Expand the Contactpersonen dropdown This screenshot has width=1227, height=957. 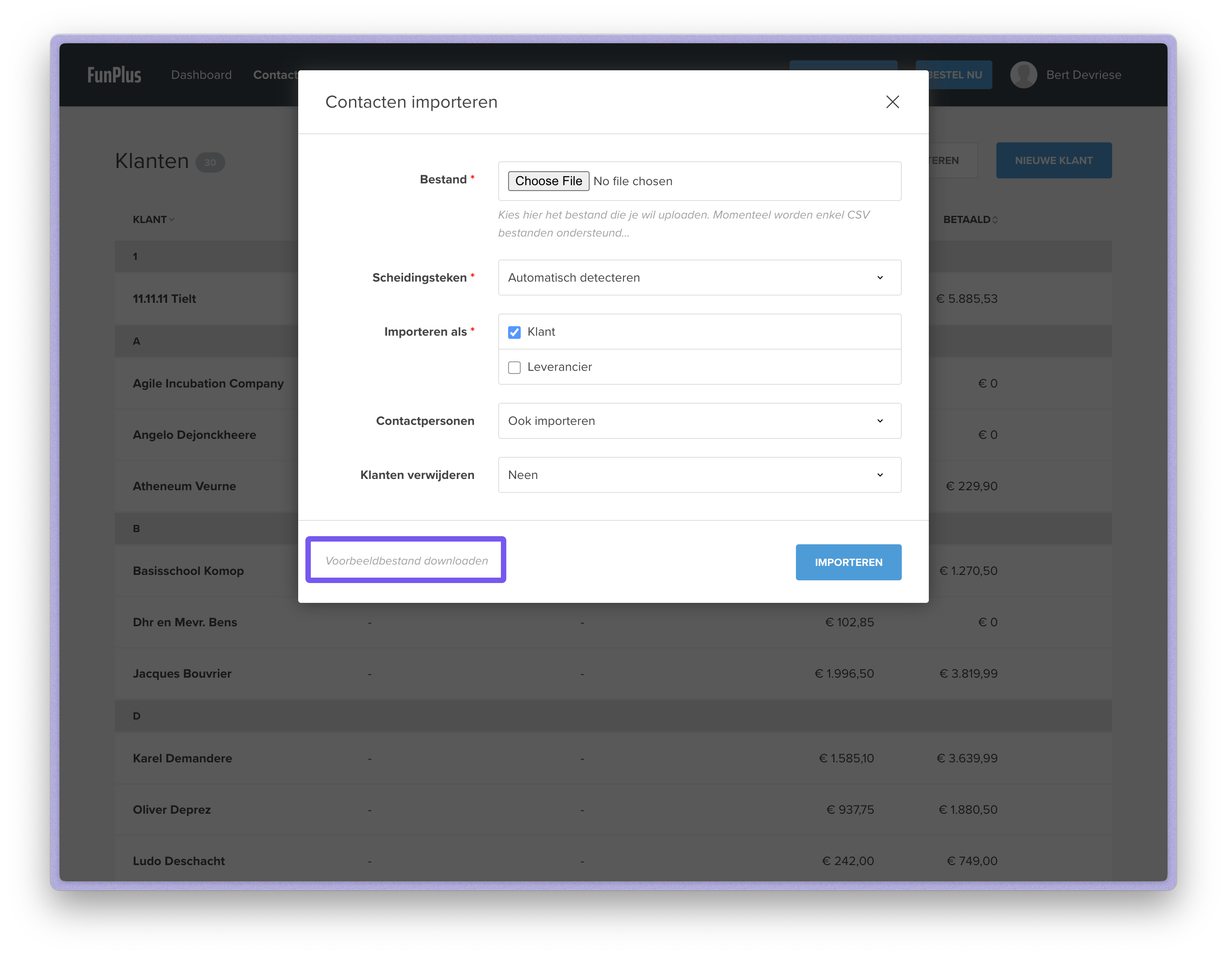[699, 421]
